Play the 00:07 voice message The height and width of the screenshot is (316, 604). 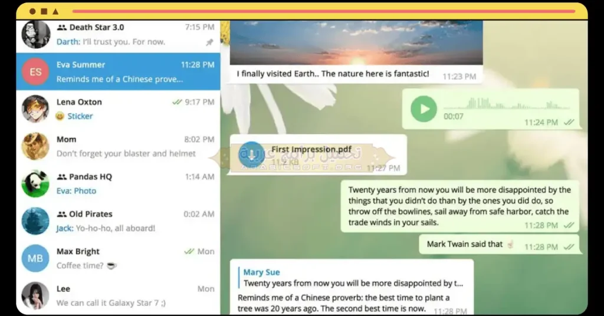coord(424,109)
